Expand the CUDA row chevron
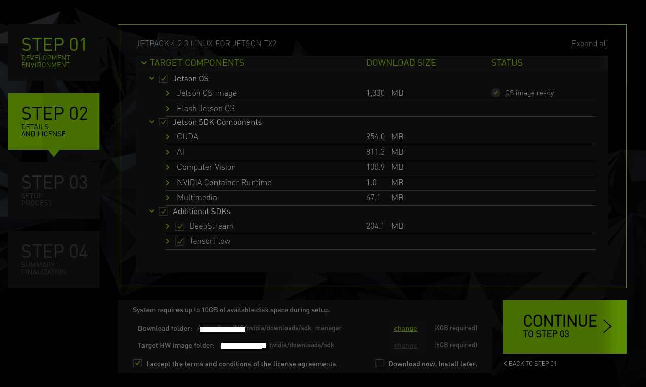Image resolution: width=646 pixels, height=387 pixels. pyautogui.click(x=168, y=137)
